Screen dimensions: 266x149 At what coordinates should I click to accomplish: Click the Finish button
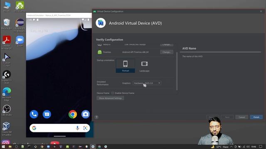tap(256, 117)
